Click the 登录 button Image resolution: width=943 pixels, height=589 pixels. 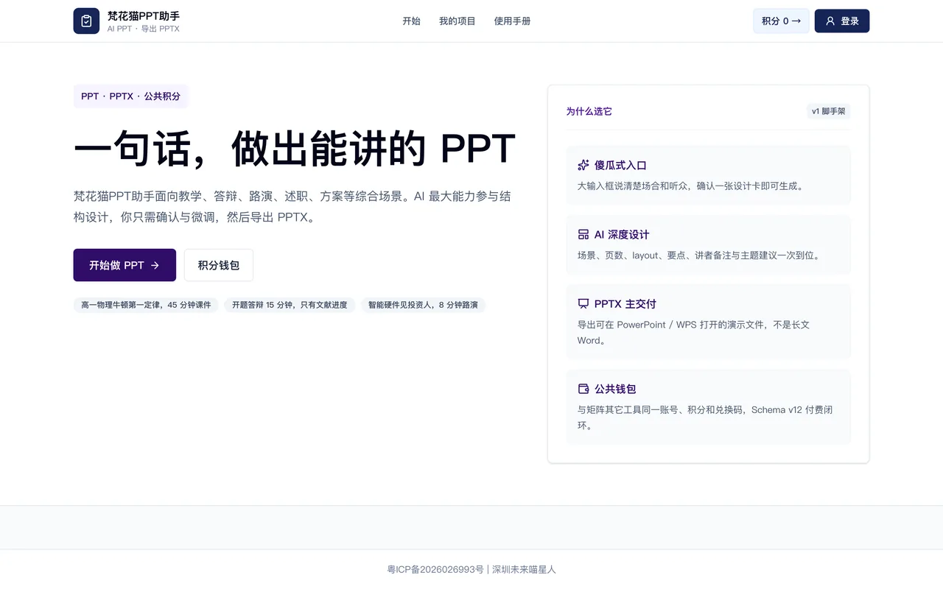(x=842, y=21)
